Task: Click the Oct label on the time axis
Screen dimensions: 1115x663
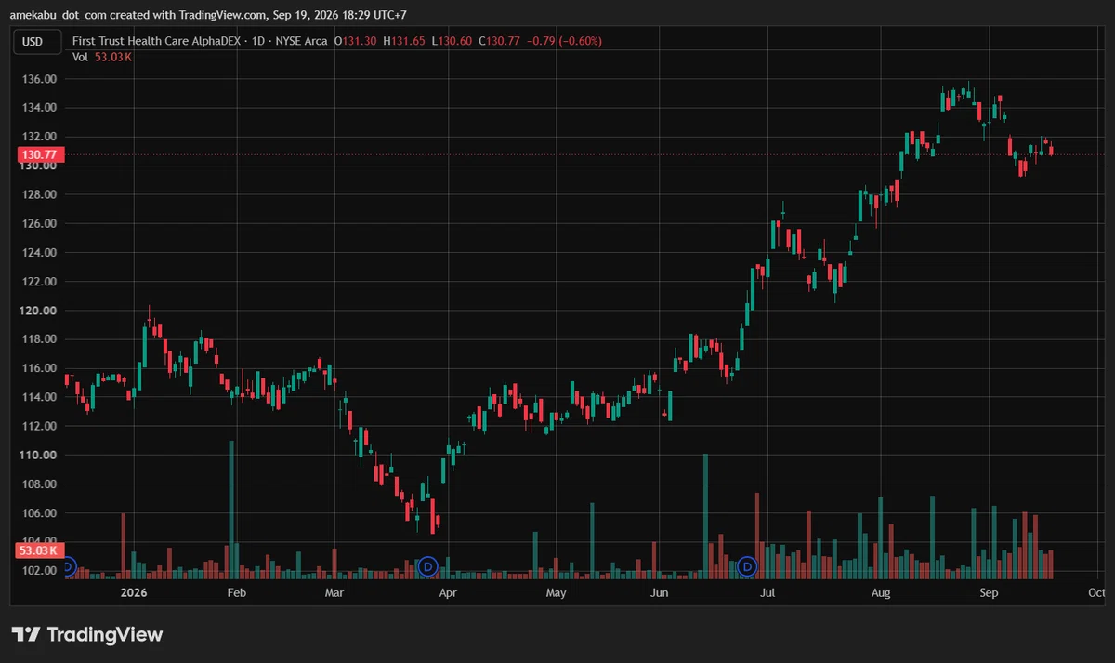Action: pos(1096,592)
